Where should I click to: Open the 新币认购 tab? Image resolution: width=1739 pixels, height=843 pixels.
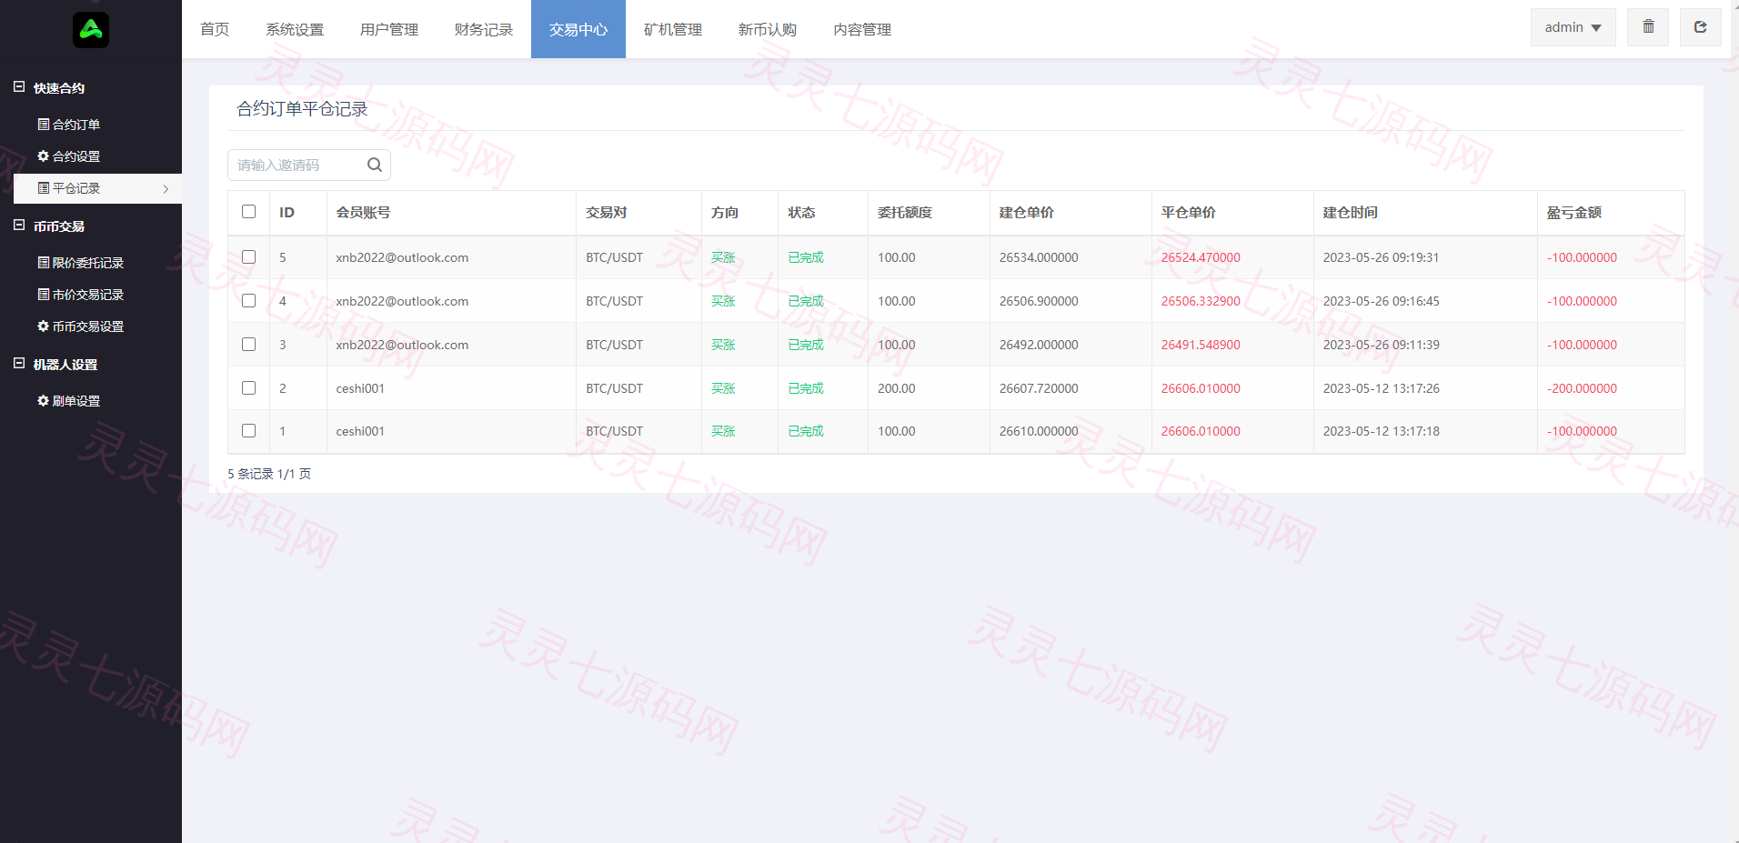point(768,29)
